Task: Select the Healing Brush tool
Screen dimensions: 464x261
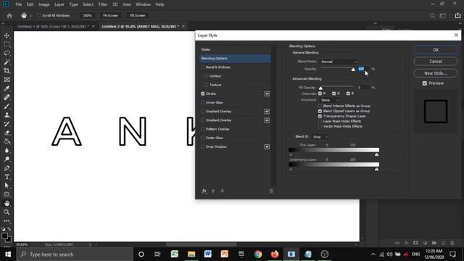Action: point(7,97)
